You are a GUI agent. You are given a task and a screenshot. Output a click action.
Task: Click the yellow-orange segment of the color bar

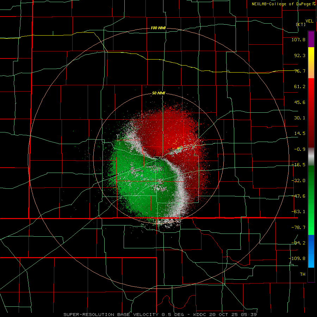pos(311,63)
